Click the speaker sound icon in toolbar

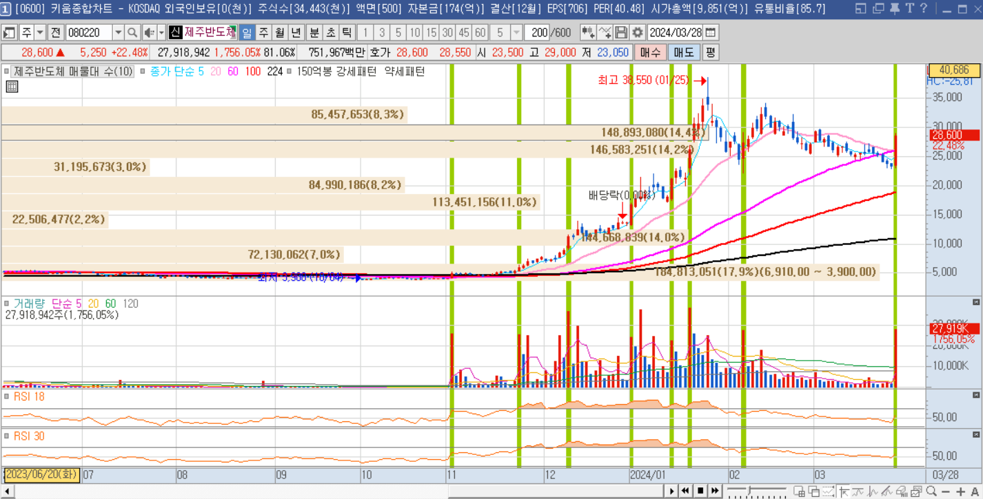point(149,32)
